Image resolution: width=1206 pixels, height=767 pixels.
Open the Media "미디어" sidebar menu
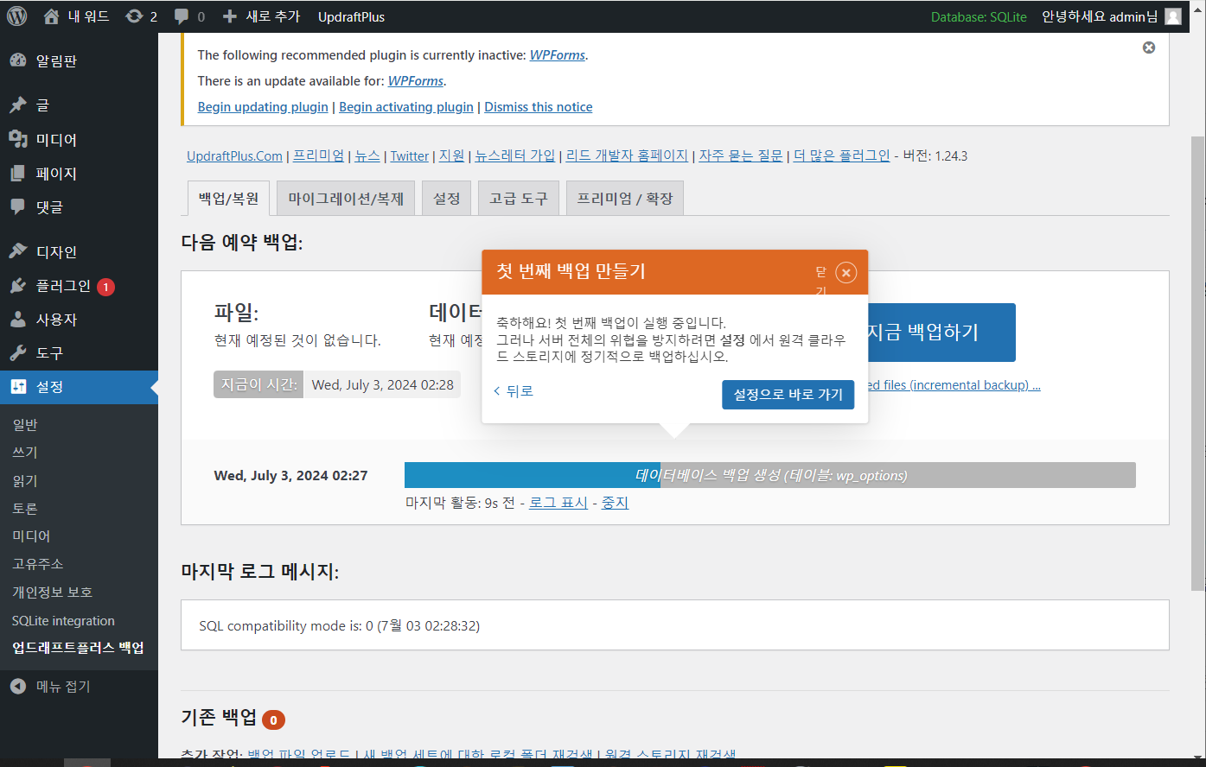tap(79, 139)
